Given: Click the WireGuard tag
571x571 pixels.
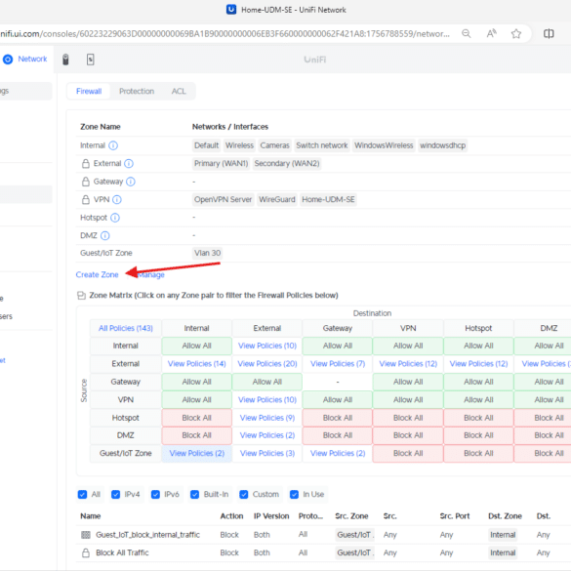Looking at the screenshot, I should coord(277,199).
